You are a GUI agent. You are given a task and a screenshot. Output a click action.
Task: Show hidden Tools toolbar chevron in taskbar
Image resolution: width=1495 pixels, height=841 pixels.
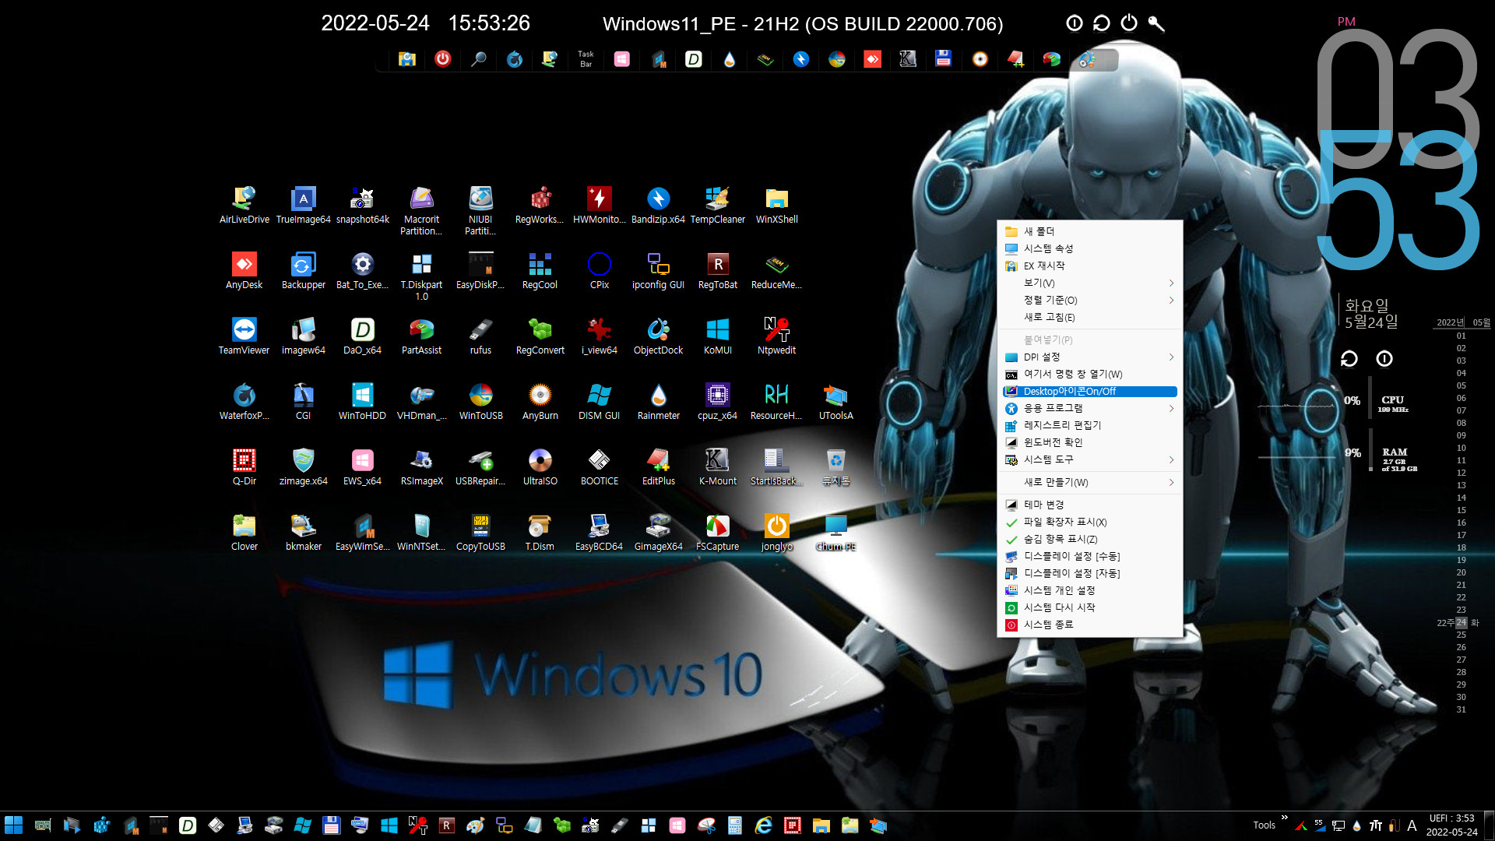pos(1284,818)
